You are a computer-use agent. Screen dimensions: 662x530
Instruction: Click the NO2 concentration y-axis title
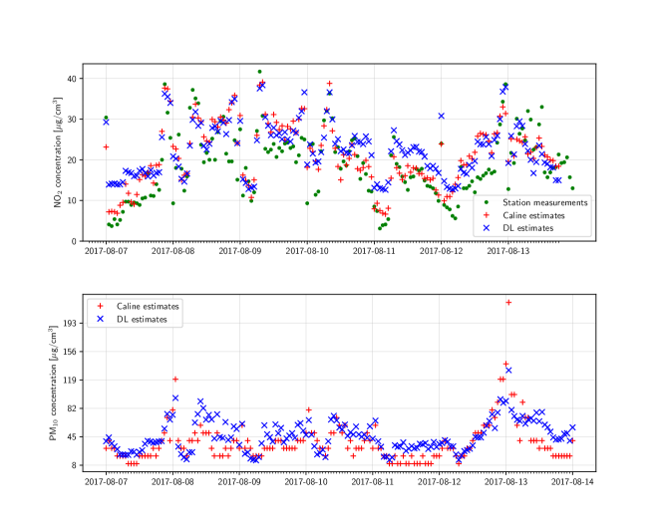point(58,152)
